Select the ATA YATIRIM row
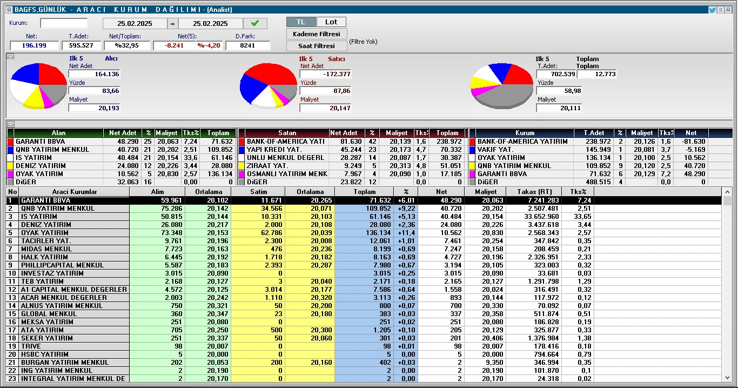The width and height of the screenshot is (738, 388). 365,330
